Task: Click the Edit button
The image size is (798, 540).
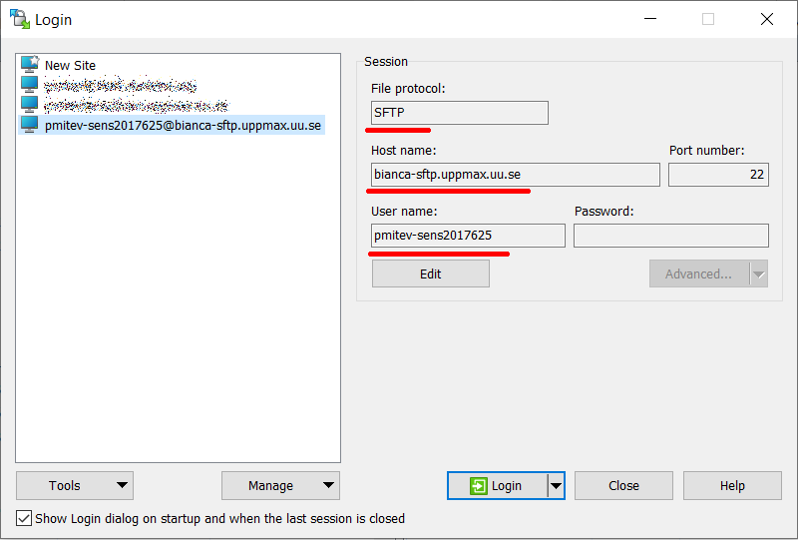Action: click(431, 273)
